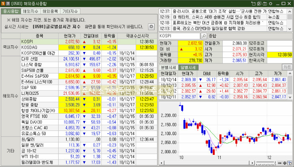Screen dimensions: 294x167
Task: Click the 현재일자 column header
Action: coord(168,73)
